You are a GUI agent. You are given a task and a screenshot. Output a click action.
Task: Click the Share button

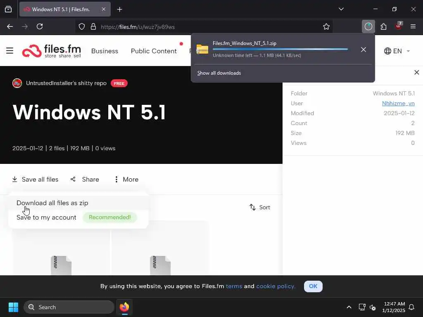pyautogui.click(x=85, y=179)
